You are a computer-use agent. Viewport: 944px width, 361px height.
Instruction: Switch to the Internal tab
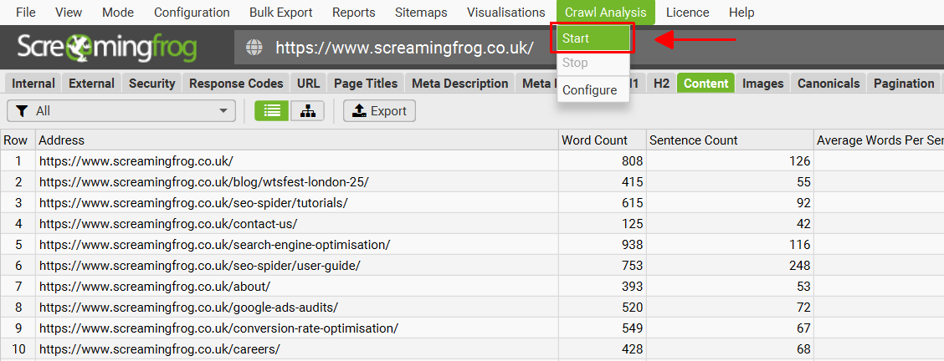pyautogui.click(x=33, y=84)
